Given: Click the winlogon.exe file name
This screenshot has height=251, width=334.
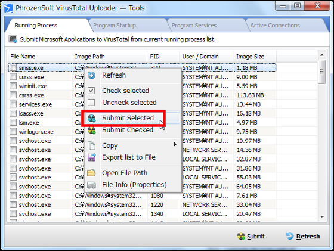Looking at the screenshot, I should 36,132.
